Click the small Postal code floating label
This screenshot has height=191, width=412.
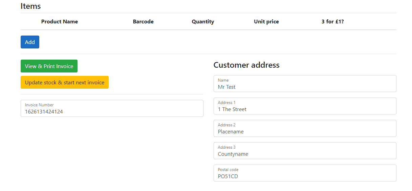228,170
